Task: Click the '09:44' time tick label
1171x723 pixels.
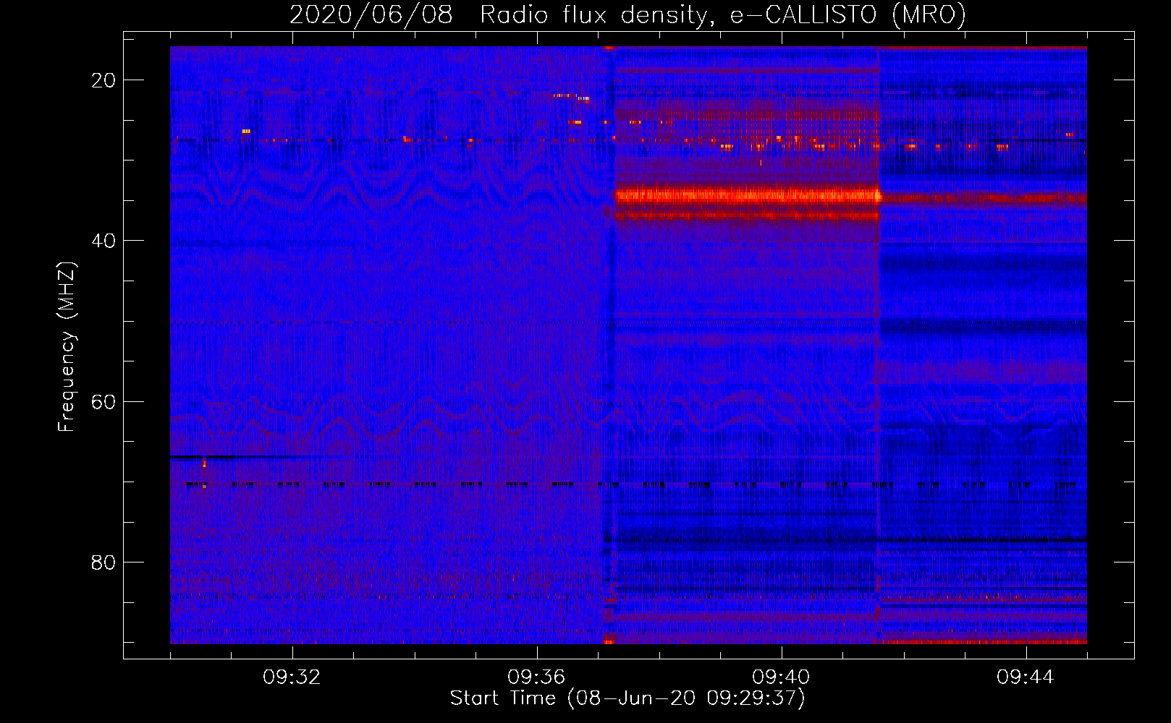Action: tap(1026, 677)
